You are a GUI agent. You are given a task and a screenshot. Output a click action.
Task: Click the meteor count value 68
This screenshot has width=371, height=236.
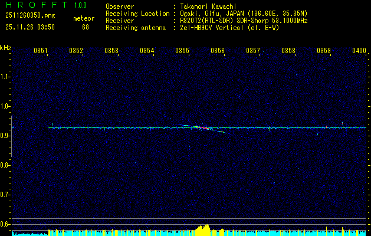(x=86, y=27)
